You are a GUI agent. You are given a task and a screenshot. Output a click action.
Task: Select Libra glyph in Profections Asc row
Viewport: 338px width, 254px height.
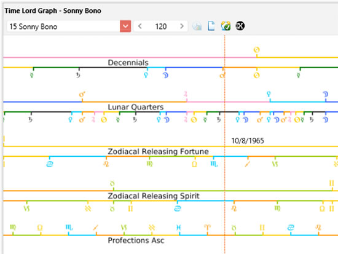(40, 227)
